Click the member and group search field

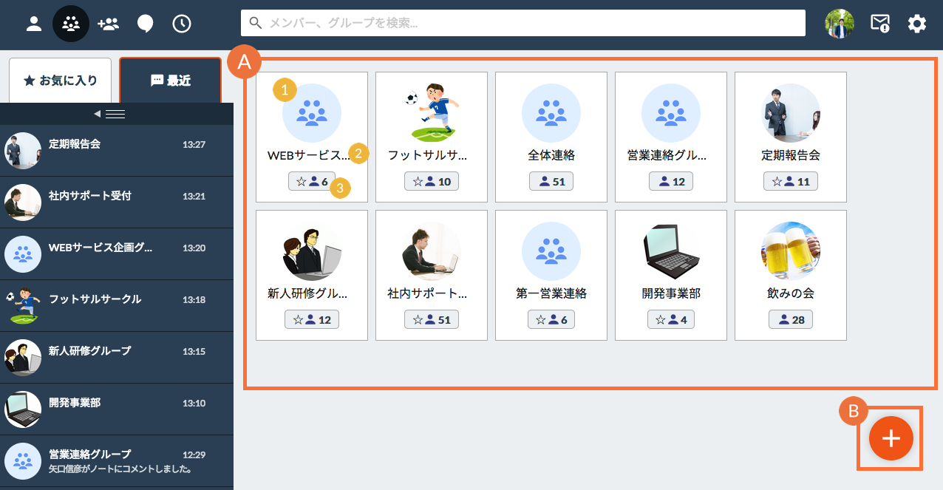[x=522, y=23]
